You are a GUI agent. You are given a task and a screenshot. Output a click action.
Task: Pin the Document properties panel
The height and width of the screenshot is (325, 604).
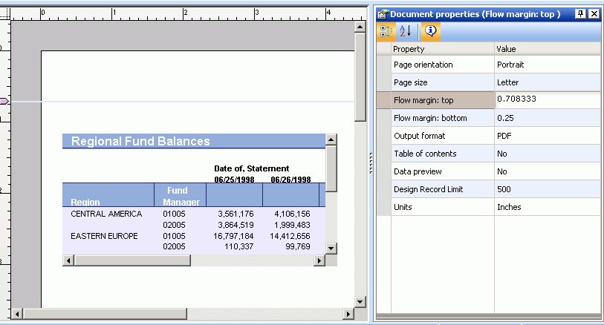(581, 14)
